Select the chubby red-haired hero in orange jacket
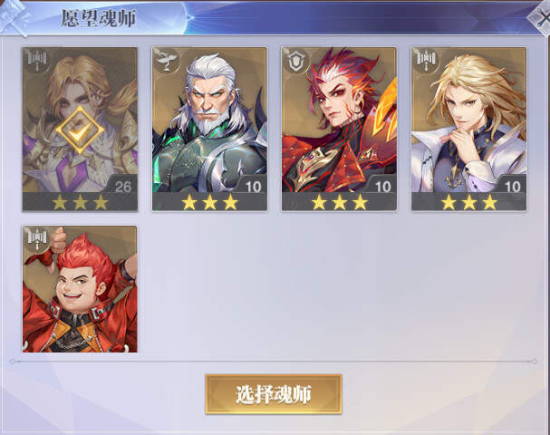This screenshot has height=435, width=550. point(80,289)
